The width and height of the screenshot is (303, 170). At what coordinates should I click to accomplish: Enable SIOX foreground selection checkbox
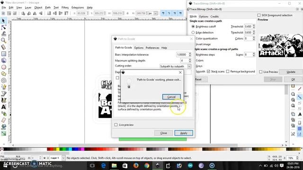click(x=259, y=15)
